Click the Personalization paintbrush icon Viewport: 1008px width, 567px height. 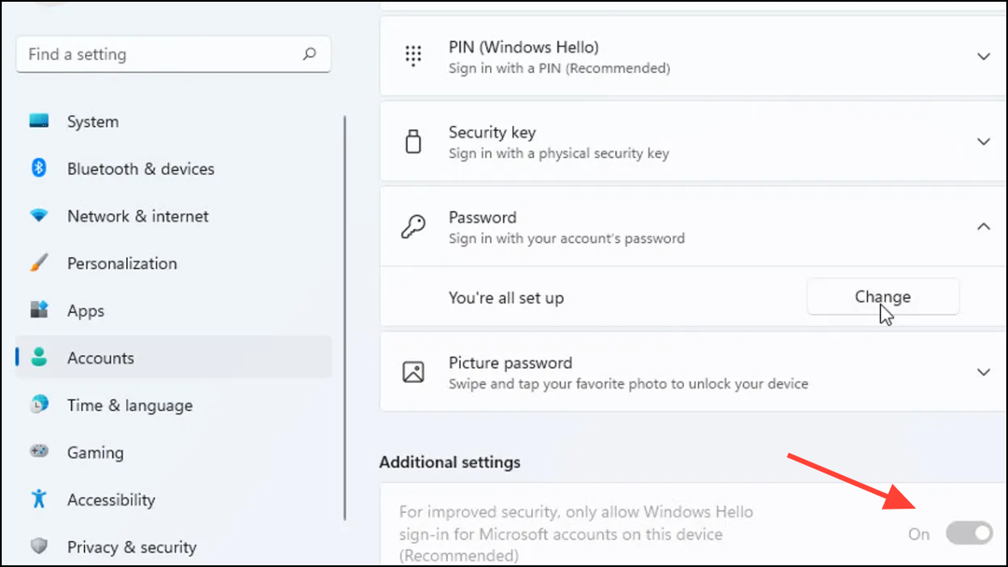click(x=39, y=263)
